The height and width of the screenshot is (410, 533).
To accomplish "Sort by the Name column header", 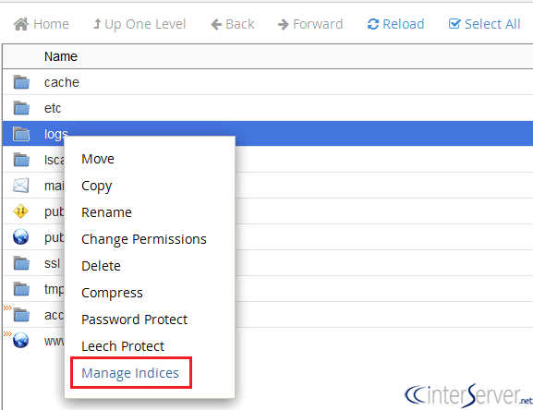I will 61,56.
